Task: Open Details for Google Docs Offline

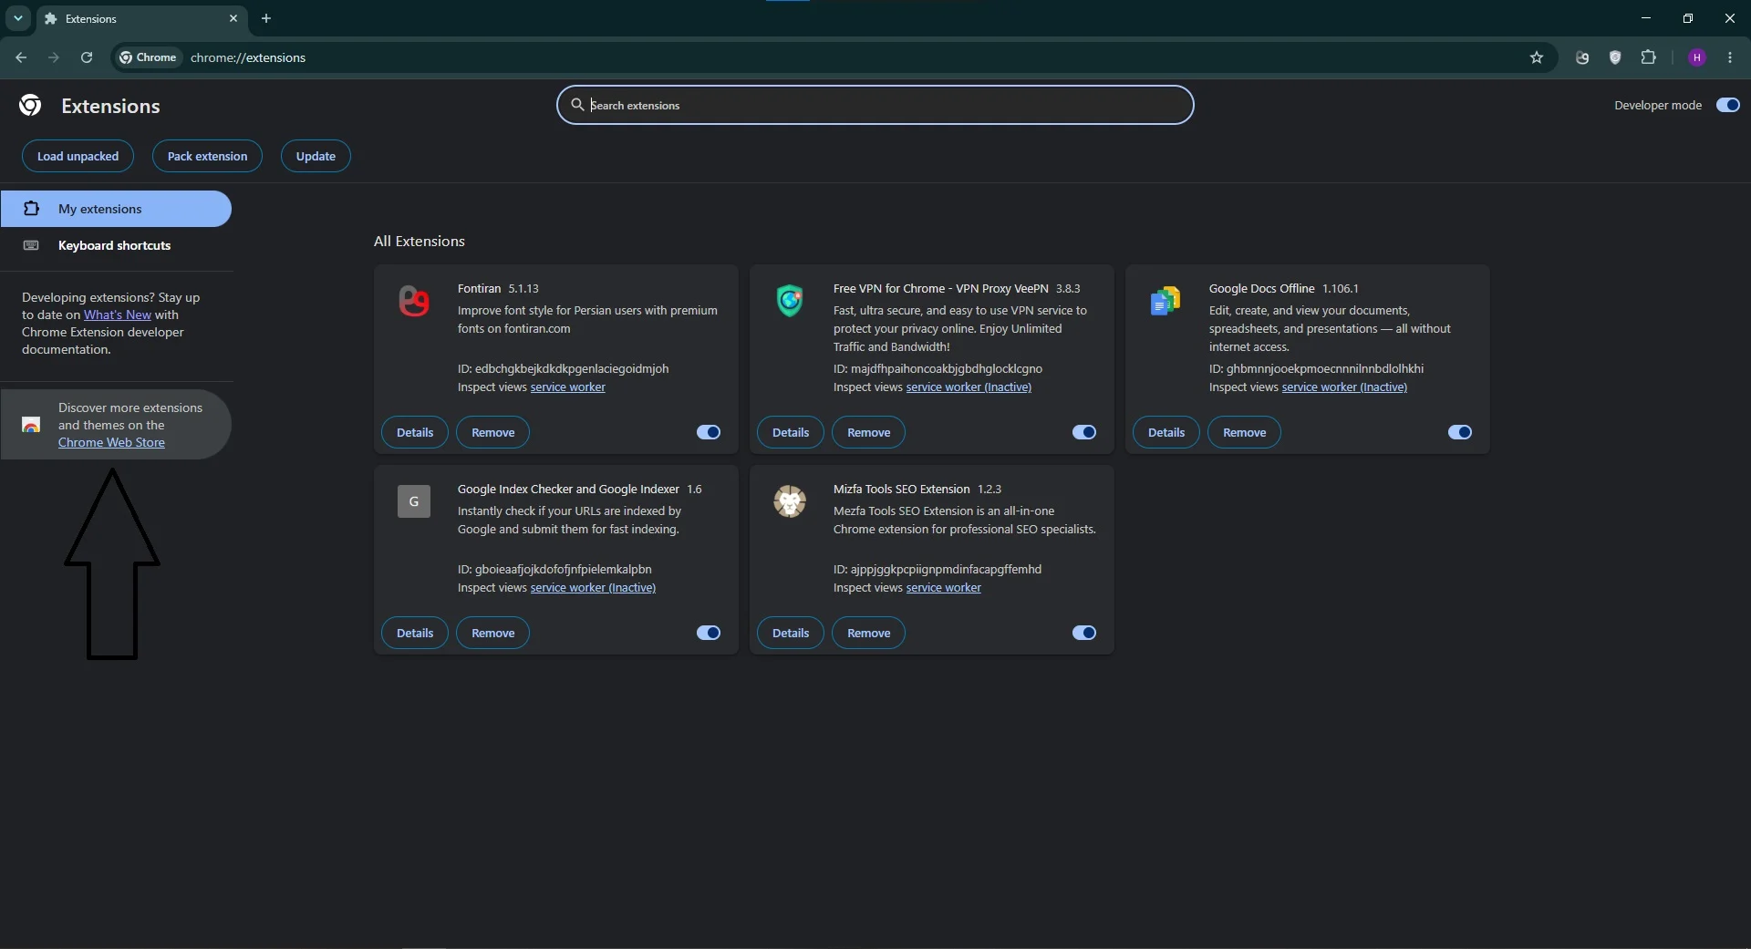Action: 1166,432
